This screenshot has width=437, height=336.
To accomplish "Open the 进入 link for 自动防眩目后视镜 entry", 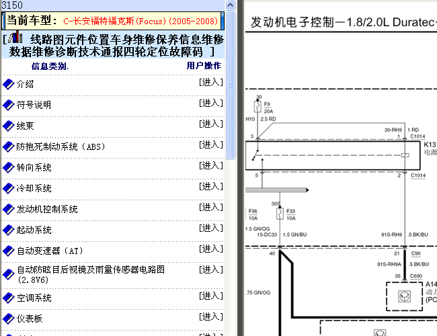I will tap(211, 269).
